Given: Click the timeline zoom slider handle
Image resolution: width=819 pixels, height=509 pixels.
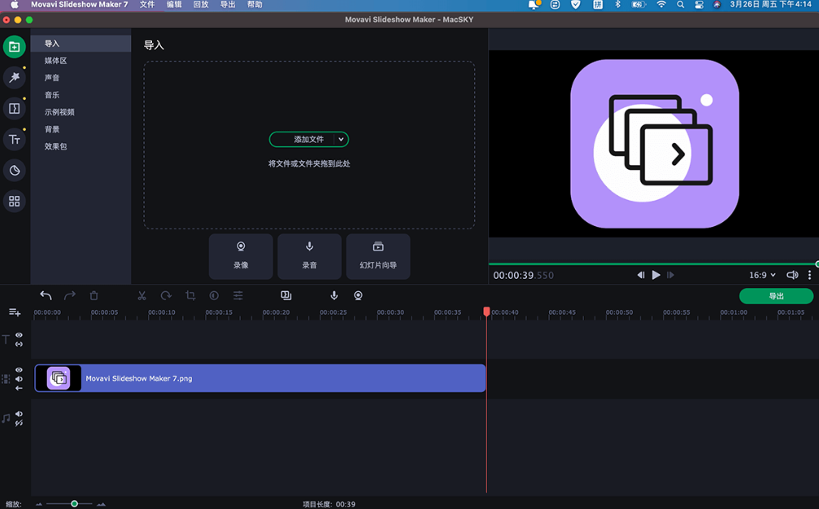Looking at the screenshot, I should click(x=74, y=504).
